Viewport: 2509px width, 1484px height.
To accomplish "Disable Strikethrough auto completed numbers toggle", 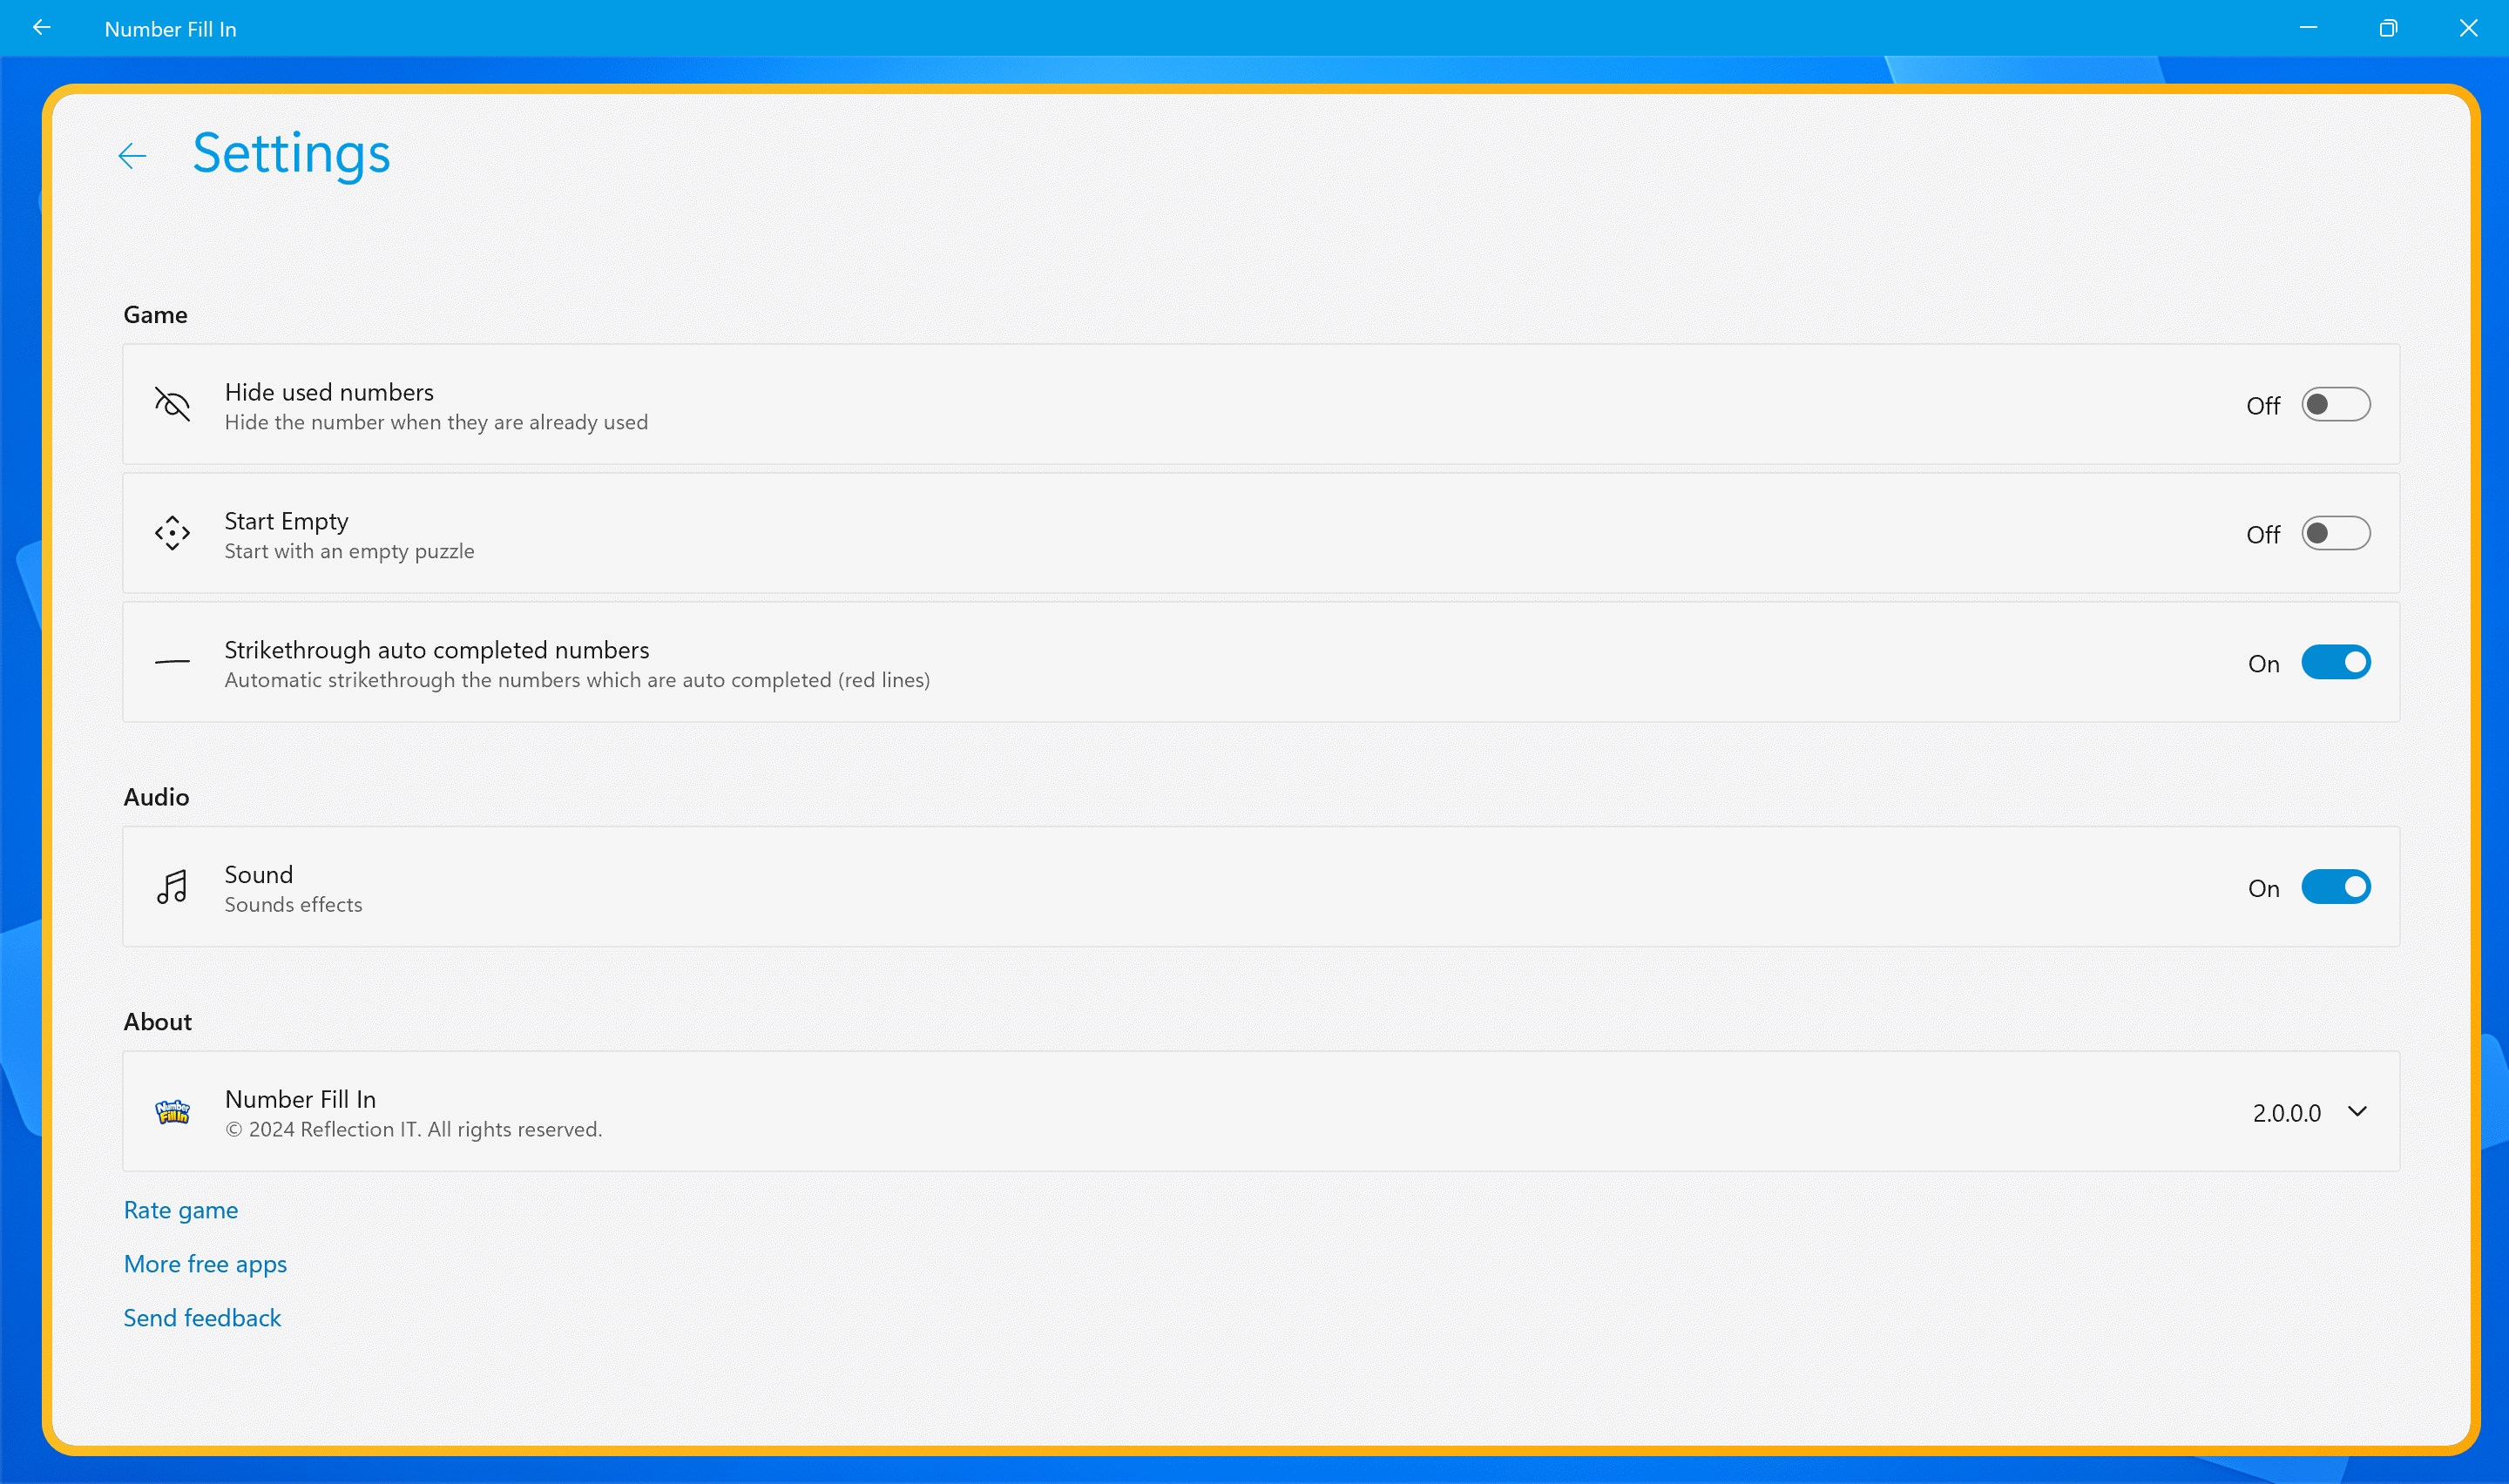I will click(x=2335, y=663).
